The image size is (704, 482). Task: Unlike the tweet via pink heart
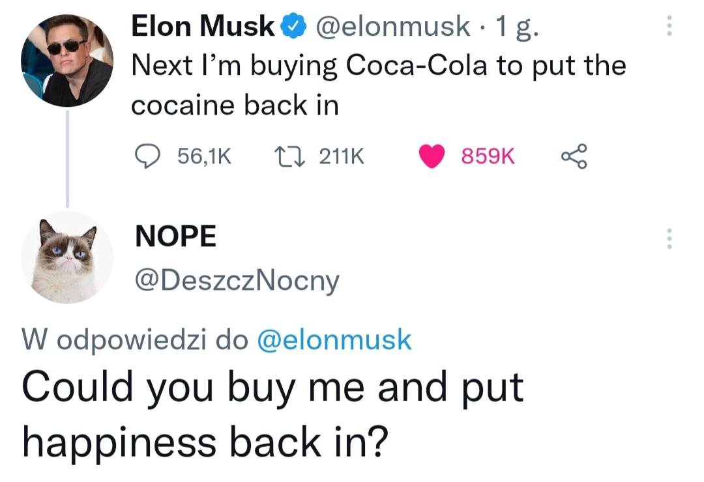[x=432, y=156]
